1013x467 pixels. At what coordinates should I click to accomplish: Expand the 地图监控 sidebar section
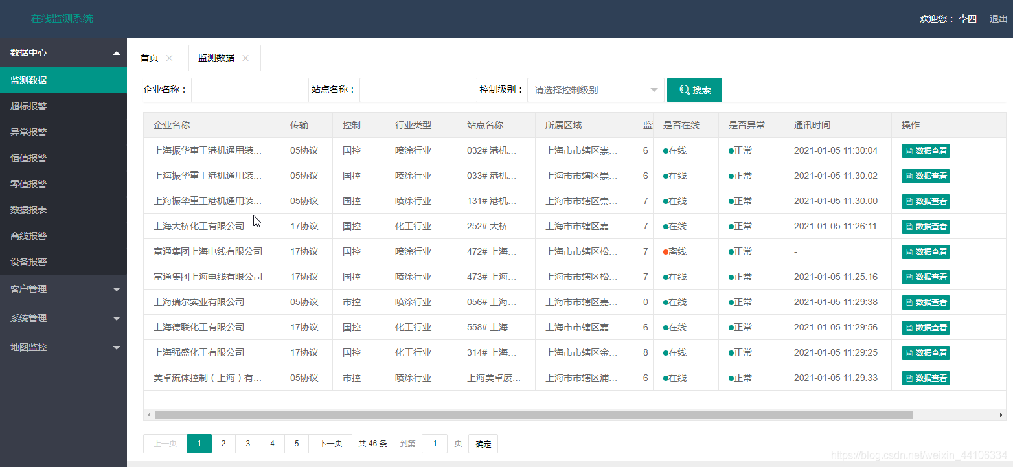63,348
